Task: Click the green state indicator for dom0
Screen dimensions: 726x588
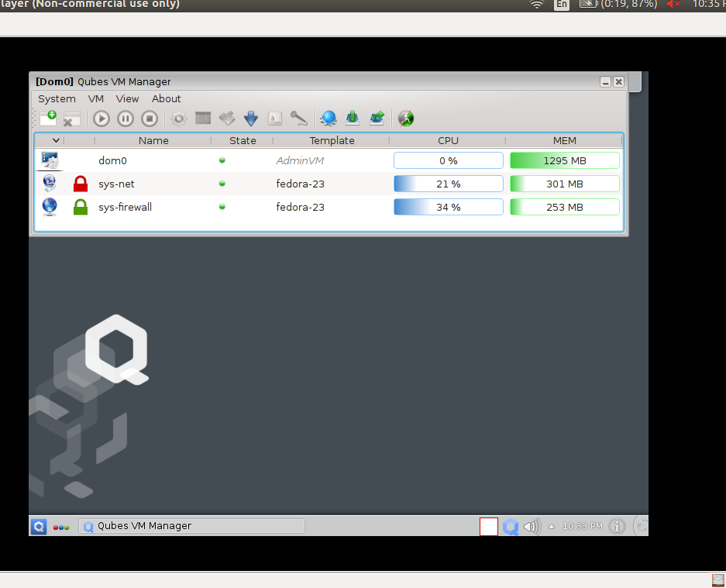Action: click(x=222, y=160)
